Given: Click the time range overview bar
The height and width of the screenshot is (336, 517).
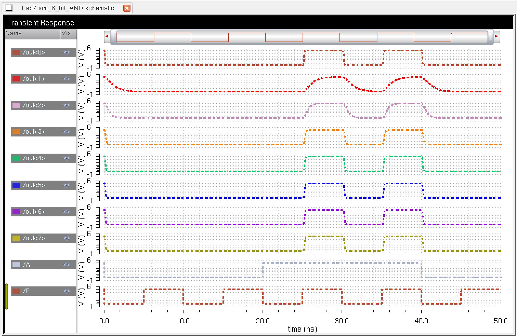Looking at the screenshot, I should coord(302,37).
